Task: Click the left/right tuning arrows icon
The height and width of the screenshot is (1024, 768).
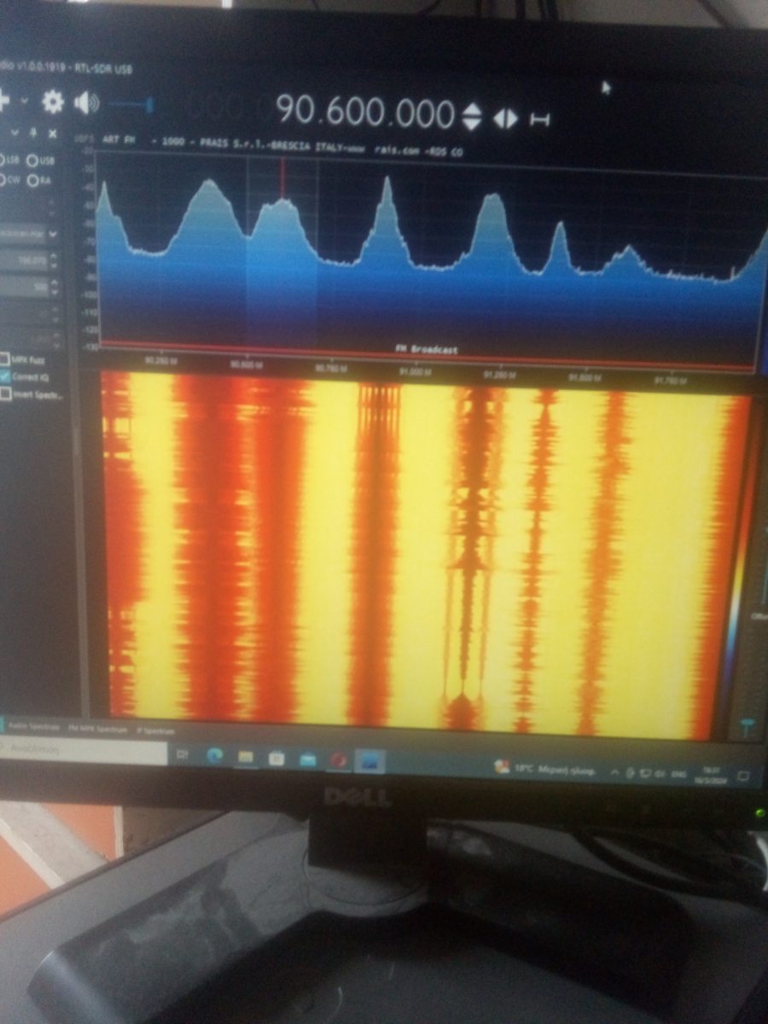Action: (506, 118)
